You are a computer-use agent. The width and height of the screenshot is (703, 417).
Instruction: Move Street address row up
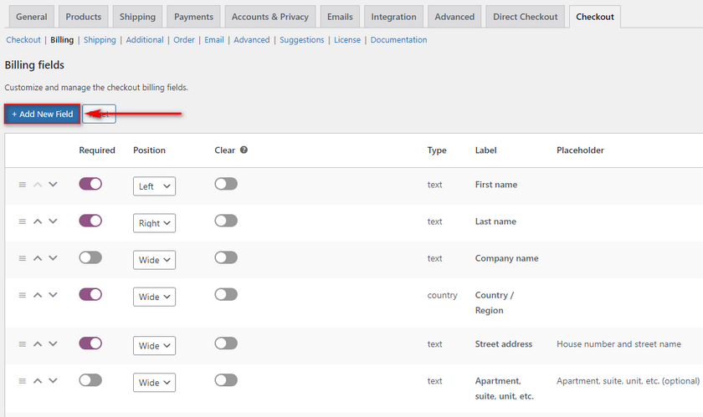coord(38,344)
